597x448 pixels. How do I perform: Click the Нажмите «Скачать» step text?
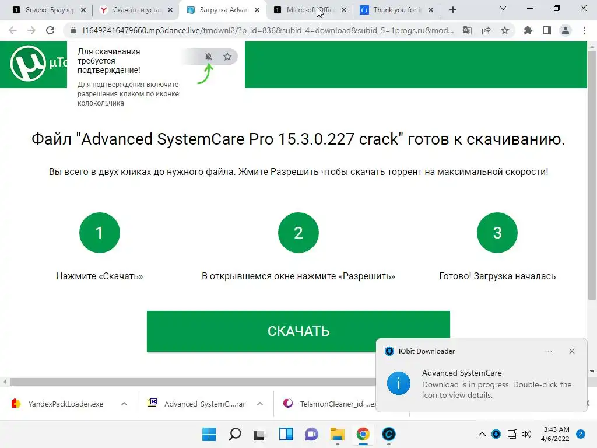99,276
